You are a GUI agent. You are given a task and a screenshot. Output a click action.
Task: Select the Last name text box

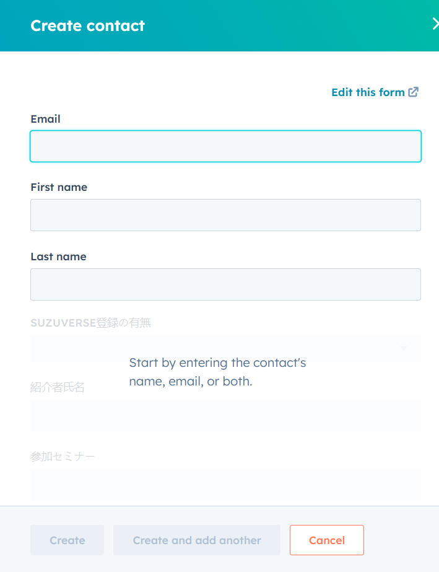225,284
